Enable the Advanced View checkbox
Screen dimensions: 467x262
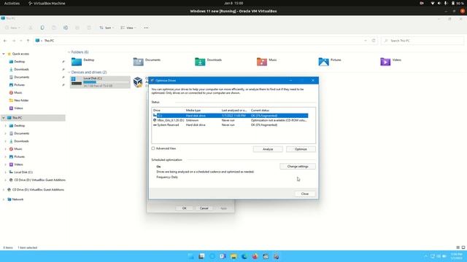pyautogui.click(x=153, y=148)
